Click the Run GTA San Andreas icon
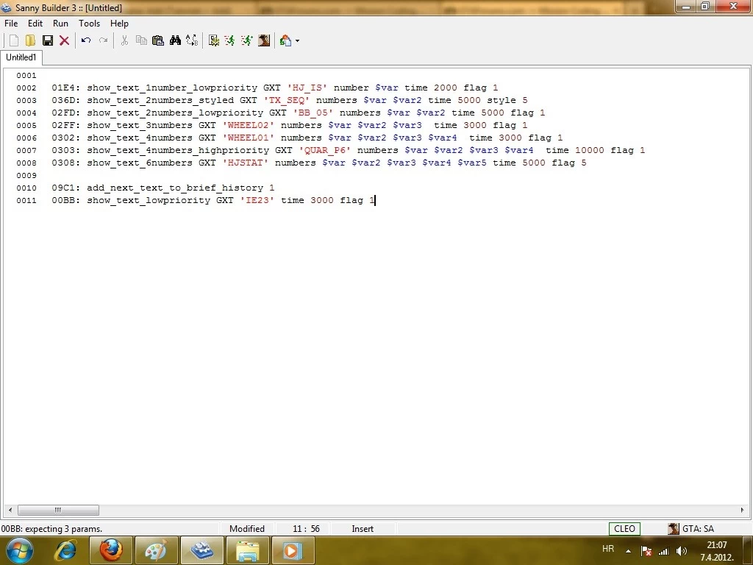Viewport: 753px width, 565px height. tap(264, 40)
